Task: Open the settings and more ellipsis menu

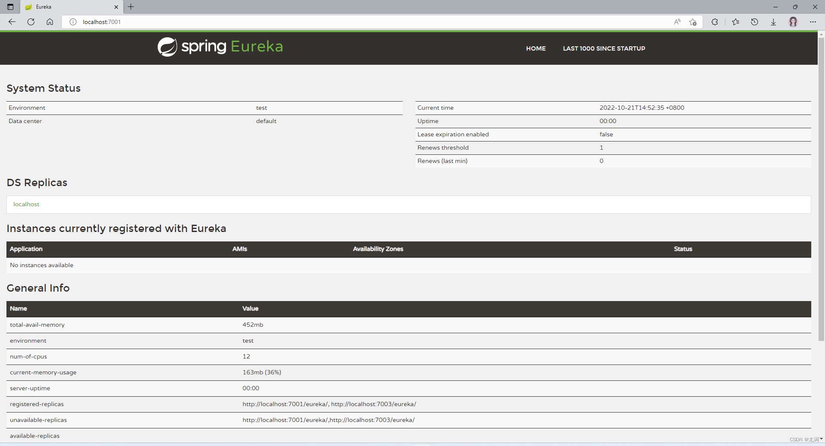Action: coord(813,22)
